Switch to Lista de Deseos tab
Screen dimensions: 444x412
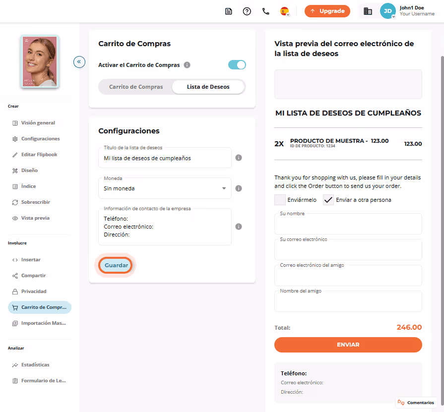pyautogui.click(x=208, y=87)
